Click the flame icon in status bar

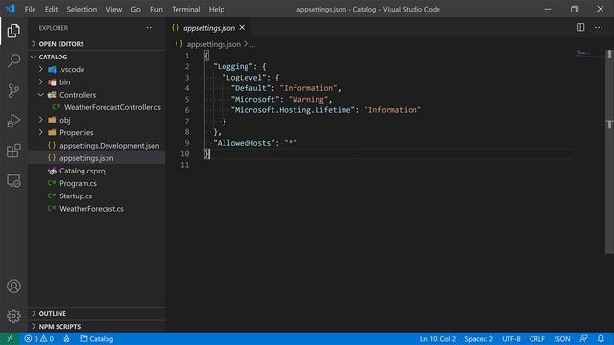click(66, 338)
